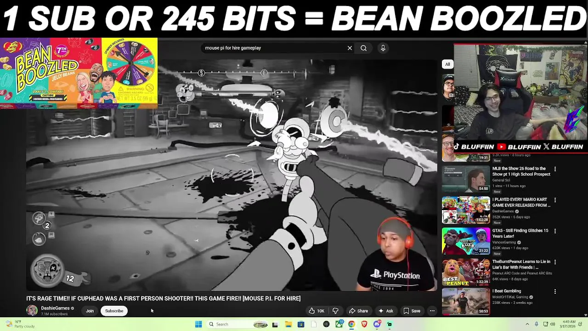Open the green app with badge in taskbar

(339, 324)
